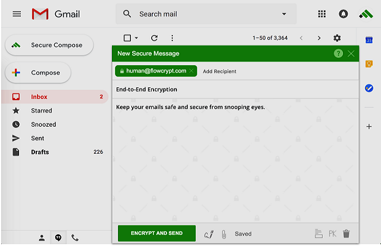The height and width of the screenshot is (246, 381).
Task: Focus the Search mail field
Action: (206, 14)
